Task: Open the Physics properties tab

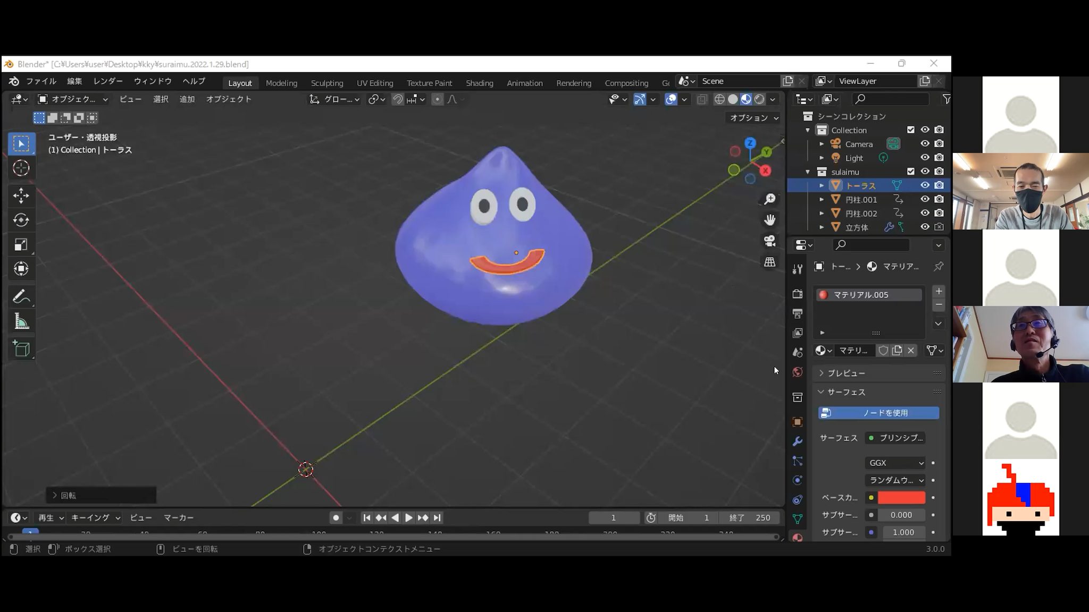Action: click(797, 480)
